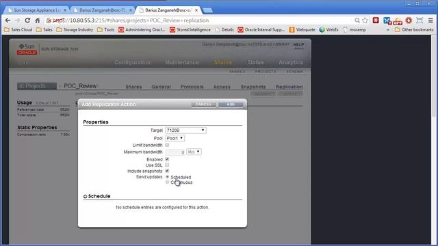The width and height of the screenshot is (438, 246).
Task: Open the Sales Cloud bookmark folder
Action: pyautogui.click(x=18, y=29)
